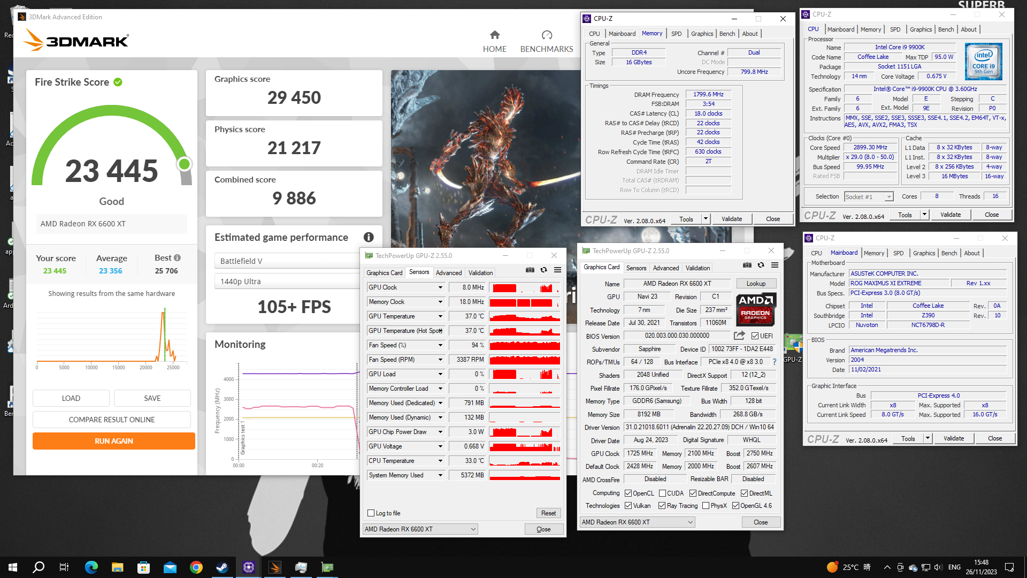The height and width of the screenshot is (578, 1027).
Task: Open Mail app from taskbar
Action: (170, 567)
